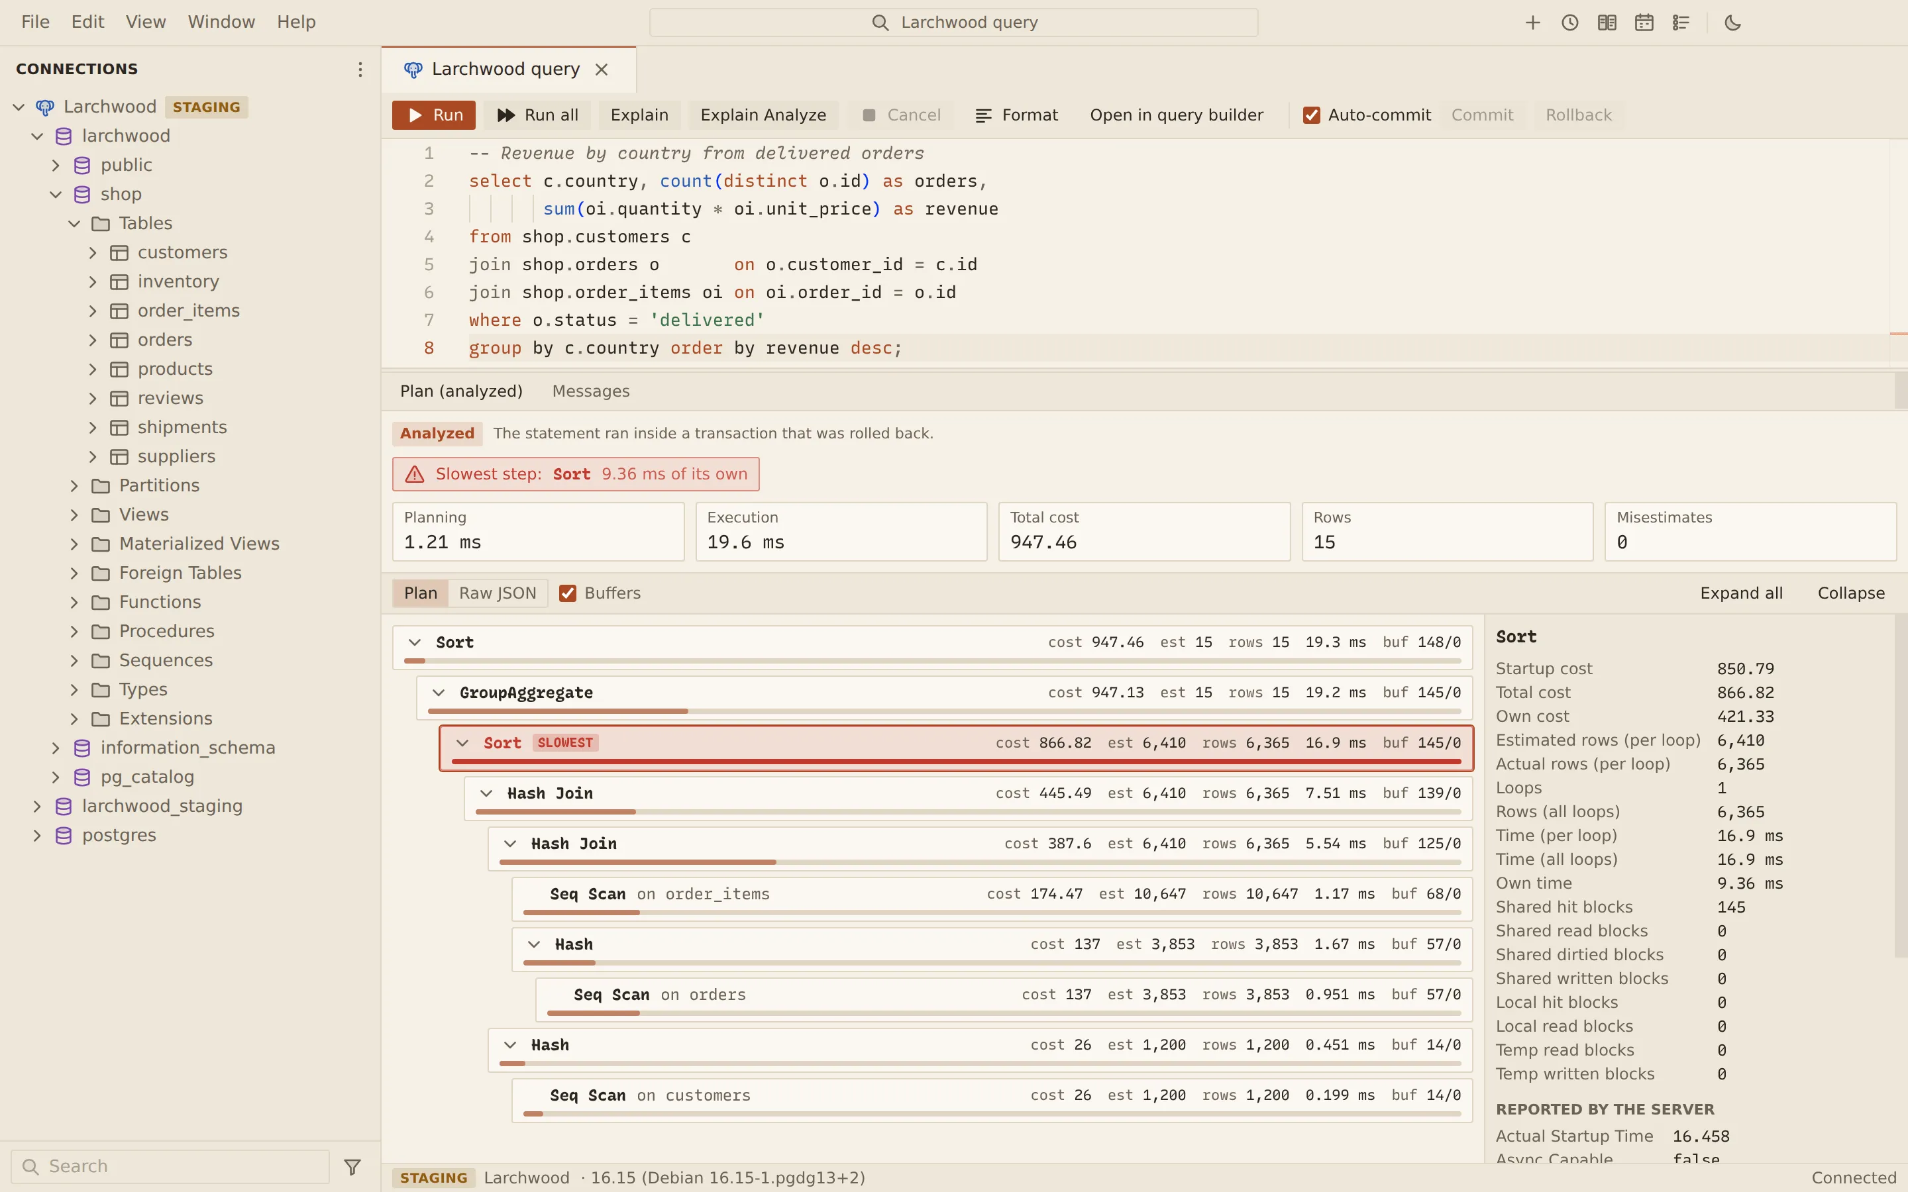Click the warning icon in Slowest step banner
Screen dimensions: 1908x1192
pos(415,473)
